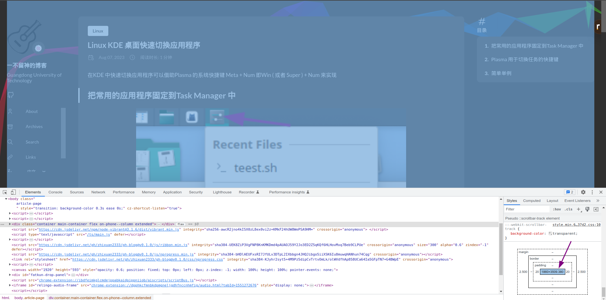
Task: Activate the inspect element picker icon
Action: click(5, 192)
